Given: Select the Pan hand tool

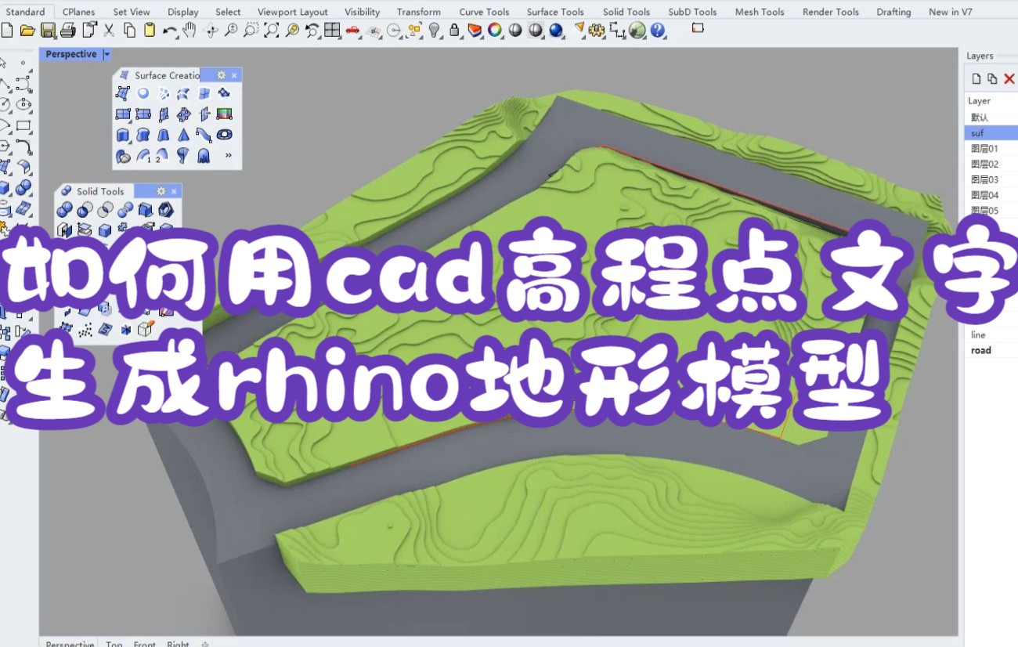Looking at the screenshot, I should pos(189,31).
